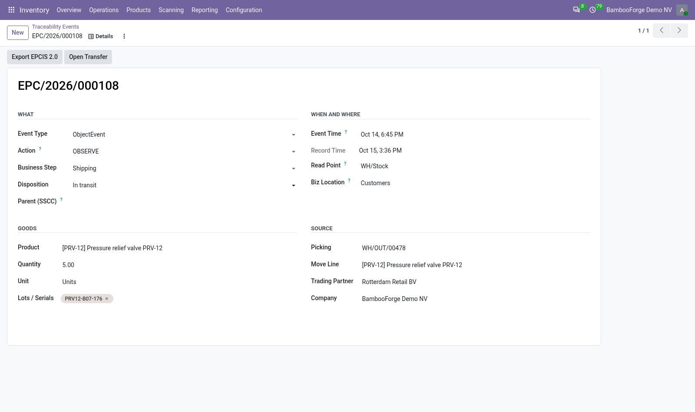Open the Scanning menu
Image resolution: width=695 pixels, height=412 pixels.
171,10
